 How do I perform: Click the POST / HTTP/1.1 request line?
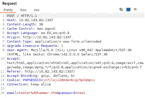[x=22, y=16]
